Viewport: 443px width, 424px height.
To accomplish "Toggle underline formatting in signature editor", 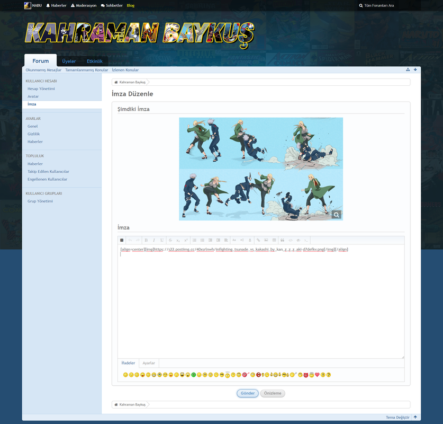I will click(162, 240).
